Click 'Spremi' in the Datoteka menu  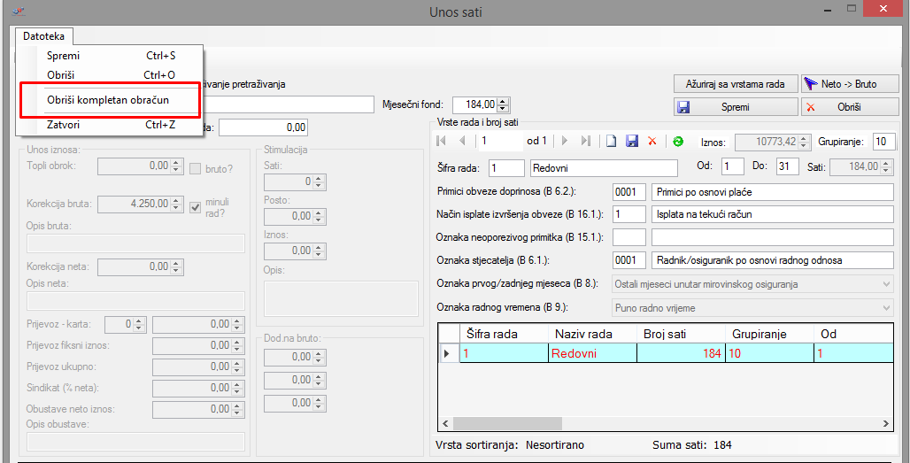[x=63, y=56]
